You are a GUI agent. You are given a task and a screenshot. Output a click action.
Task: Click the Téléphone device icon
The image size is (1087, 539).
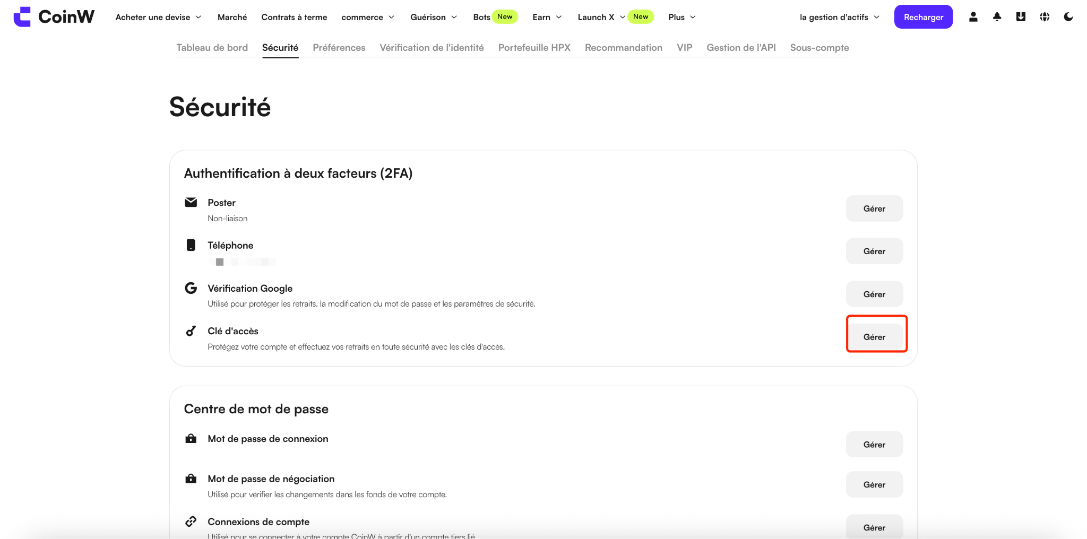click(x=191, y=245)
